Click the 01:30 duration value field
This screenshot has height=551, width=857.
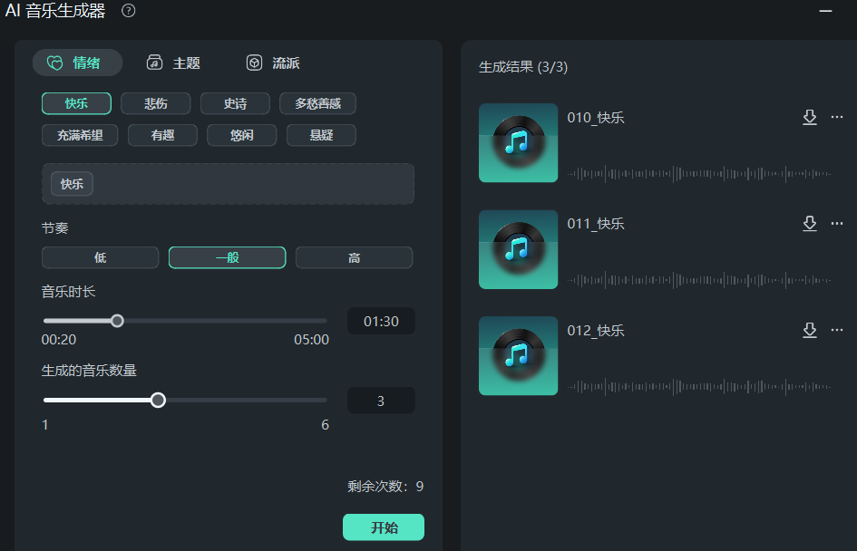click(x=381, y=321)
